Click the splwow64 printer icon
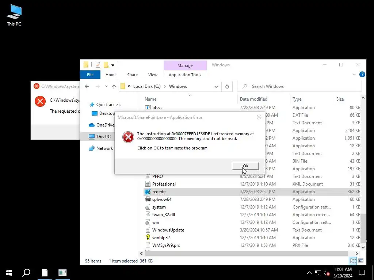Image resolution: width=374 pixels, height=280 pixels. click(x=148, y=199)
